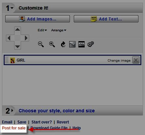The width and height of the screenshot is (145, 135).
Task: Click the zoom out magnifier icon
Action: 41,44
